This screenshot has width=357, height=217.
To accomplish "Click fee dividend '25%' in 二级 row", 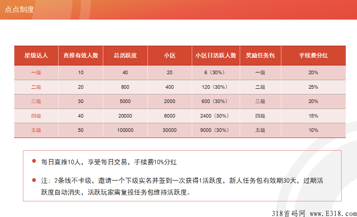I will coord(313,87).
